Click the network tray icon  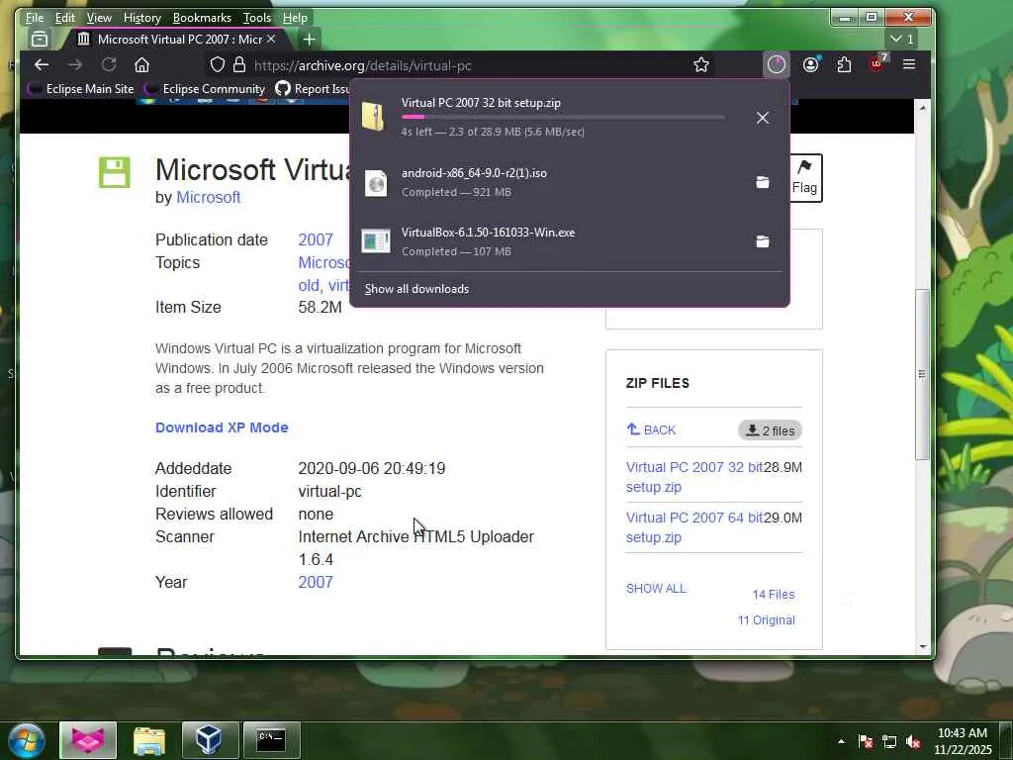[x=889, y=742]
